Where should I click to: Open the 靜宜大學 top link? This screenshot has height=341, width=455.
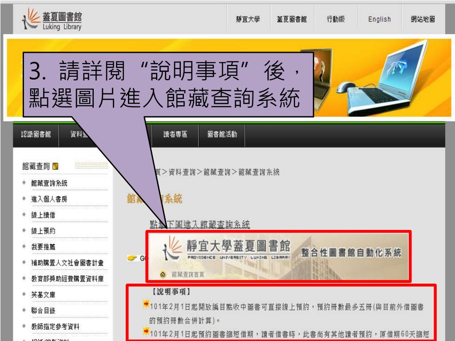248,19
